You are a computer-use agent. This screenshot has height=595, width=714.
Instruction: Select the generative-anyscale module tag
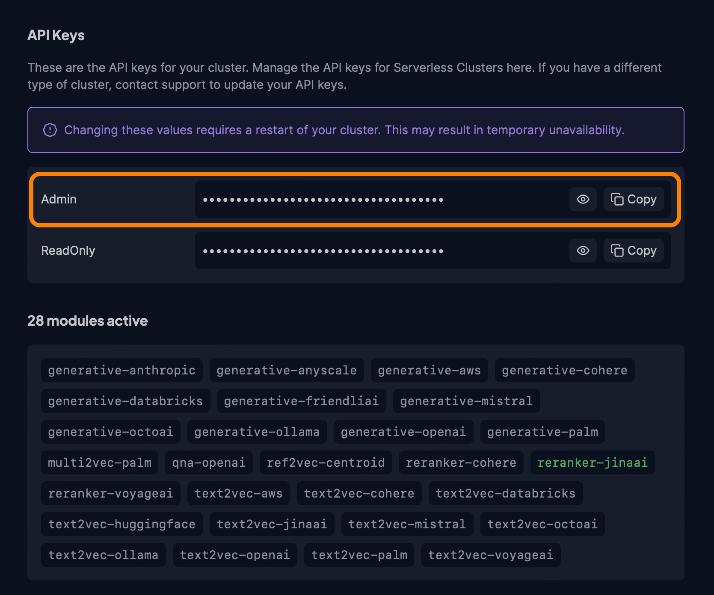(x=287, y=370)
